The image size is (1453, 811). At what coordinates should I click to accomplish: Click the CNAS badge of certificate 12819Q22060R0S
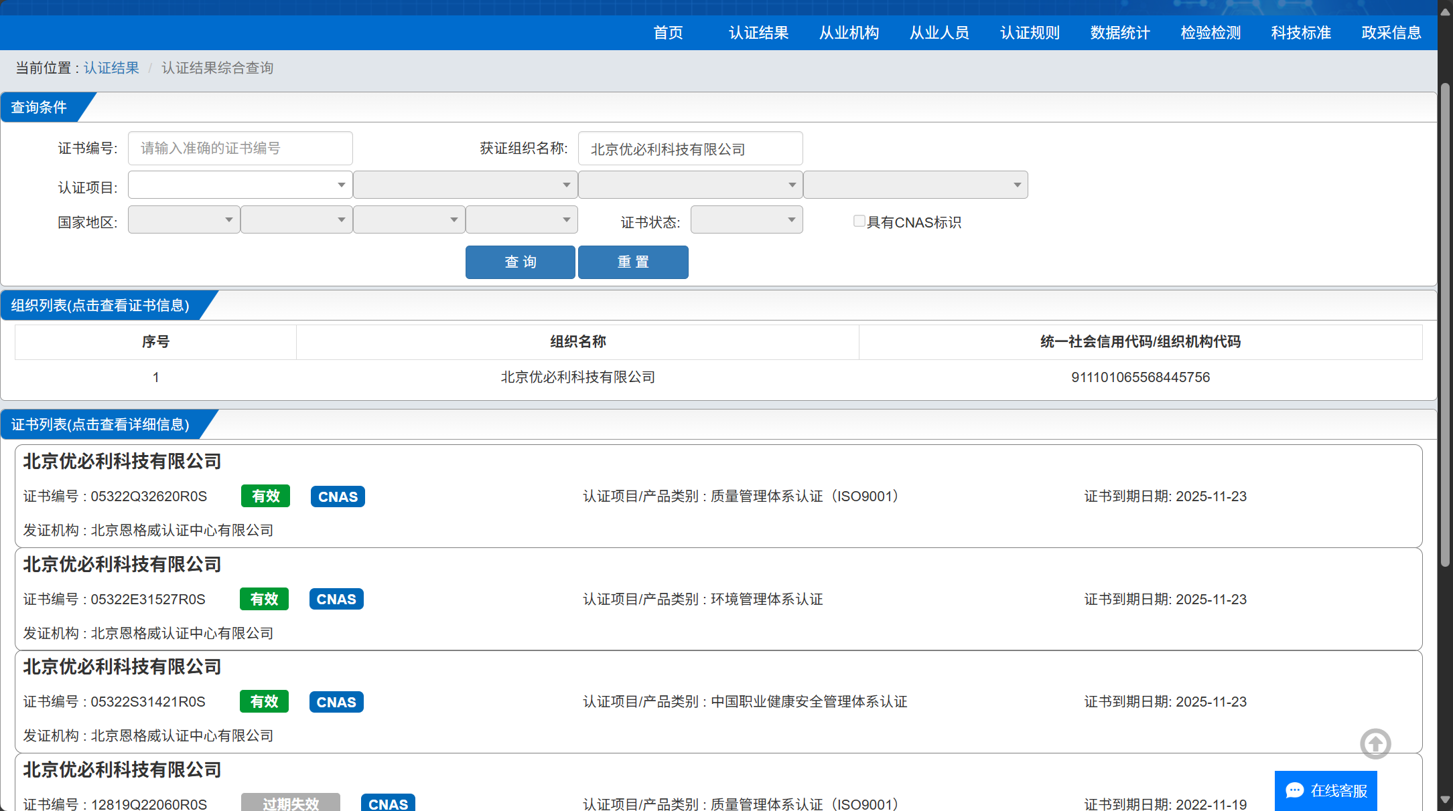pos(388,803)
